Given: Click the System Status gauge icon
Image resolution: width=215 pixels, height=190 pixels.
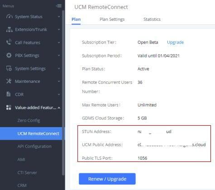Looking at the screenshot, I should coord(9,16).
